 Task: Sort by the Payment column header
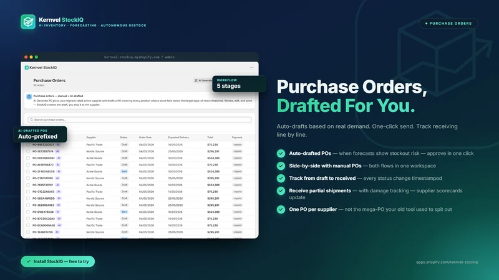[x=237, y=138]
